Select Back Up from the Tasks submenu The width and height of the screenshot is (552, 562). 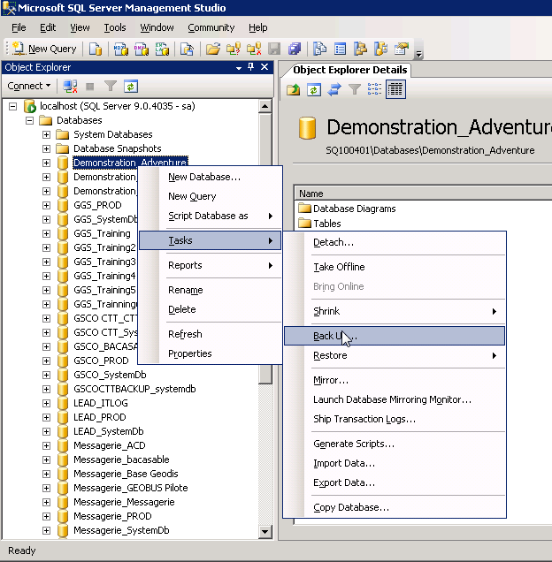[x=334, y=336]
